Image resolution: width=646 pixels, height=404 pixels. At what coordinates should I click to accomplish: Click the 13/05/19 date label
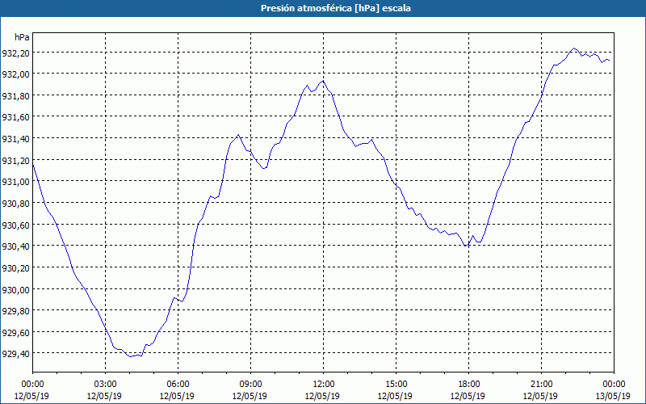tap(613, 396)
